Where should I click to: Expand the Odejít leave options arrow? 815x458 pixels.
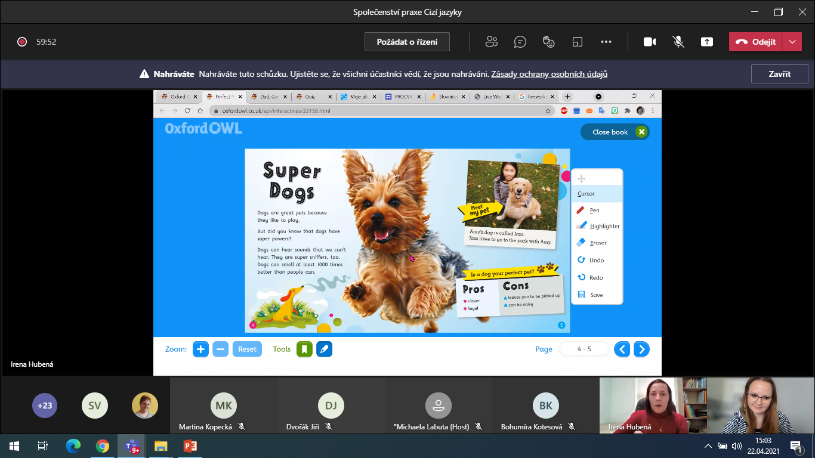792,42
